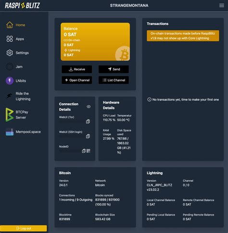Click the Transactions heading
228x233 pixels.
tap(158, 24)
